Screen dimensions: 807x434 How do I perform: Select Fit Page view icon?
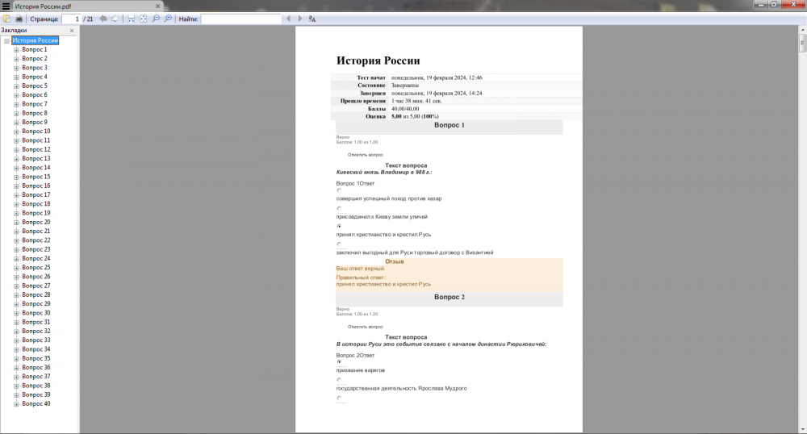[143, 19]
